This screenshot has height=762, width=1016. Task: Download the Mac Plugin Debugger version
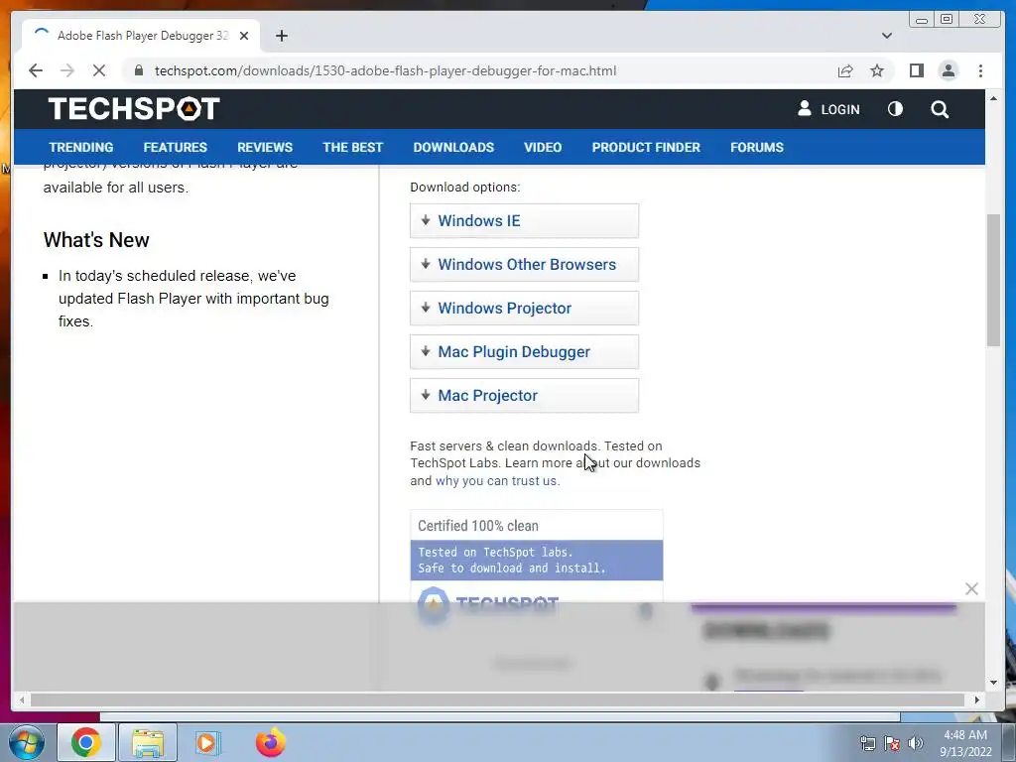524,352
